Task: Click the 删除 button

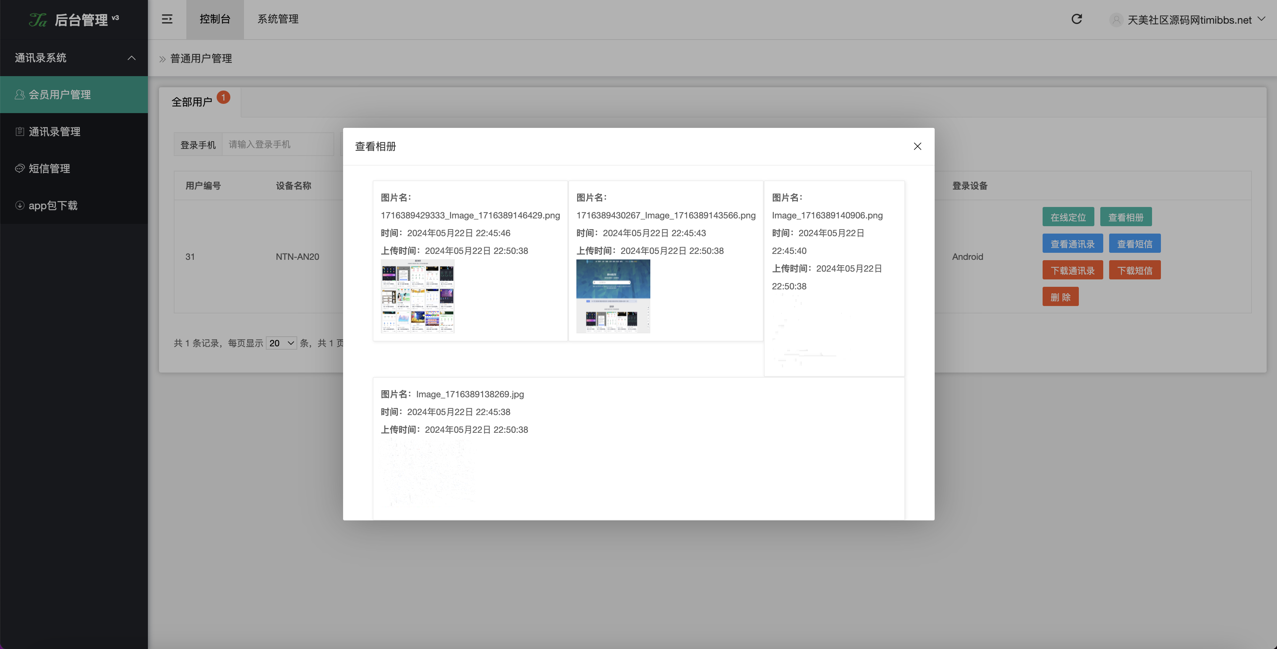Action: (x=1061, y=296)
